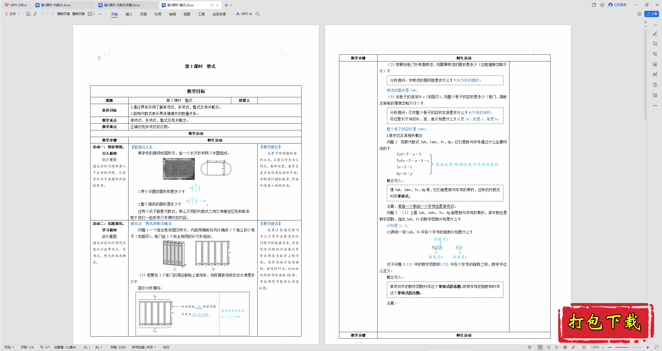The image size is (662, 351).
Task: Click the globe web layout icon
Action: (x=565, y=347)
